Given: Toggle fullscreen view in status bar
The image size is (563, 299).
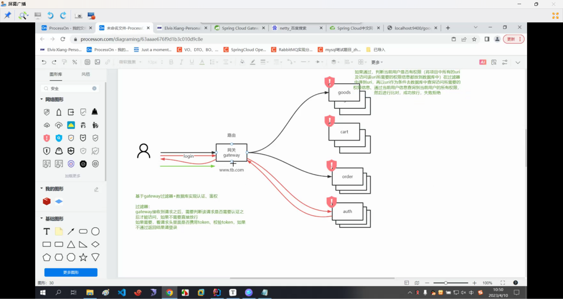Looking at the screenshot, I should [503, 283].
